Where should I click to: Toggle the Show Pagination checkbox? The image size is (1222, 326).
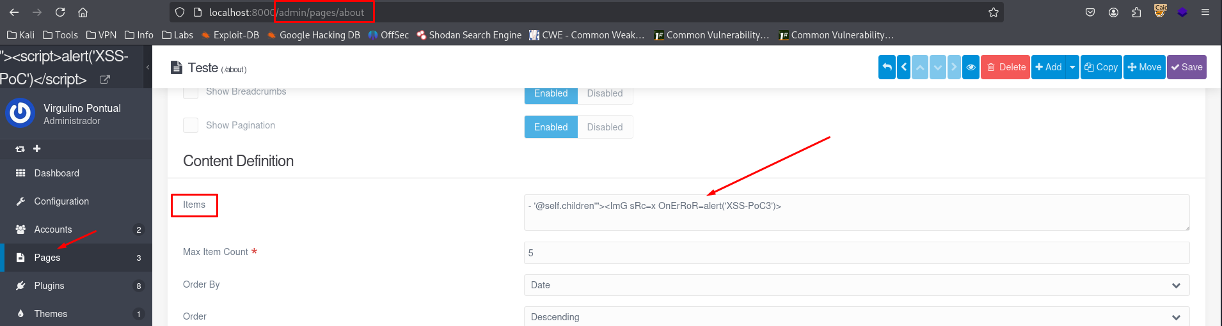coord(191,125)
